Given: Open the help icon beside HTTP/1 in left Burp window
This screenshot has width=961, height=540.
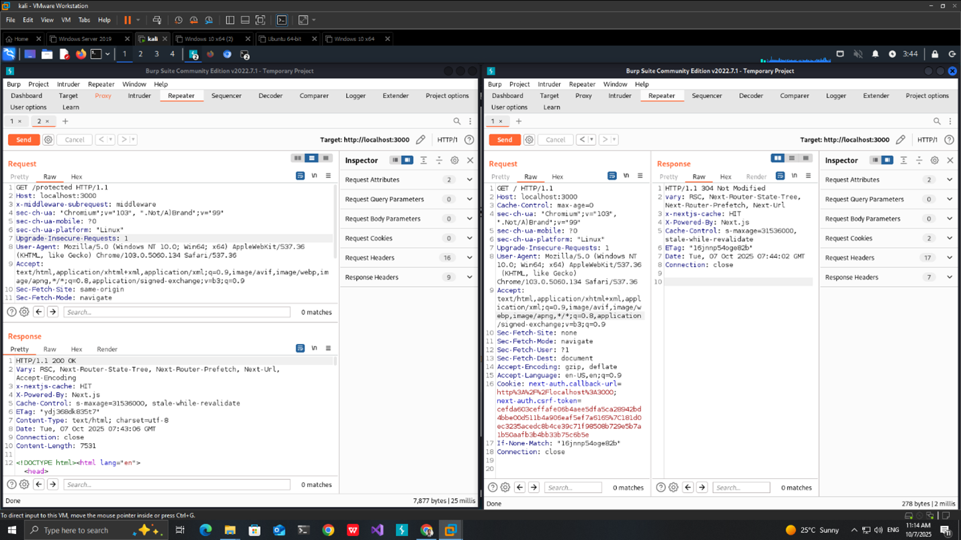Looking at the screenshot, I should click(x=469, y=140).
